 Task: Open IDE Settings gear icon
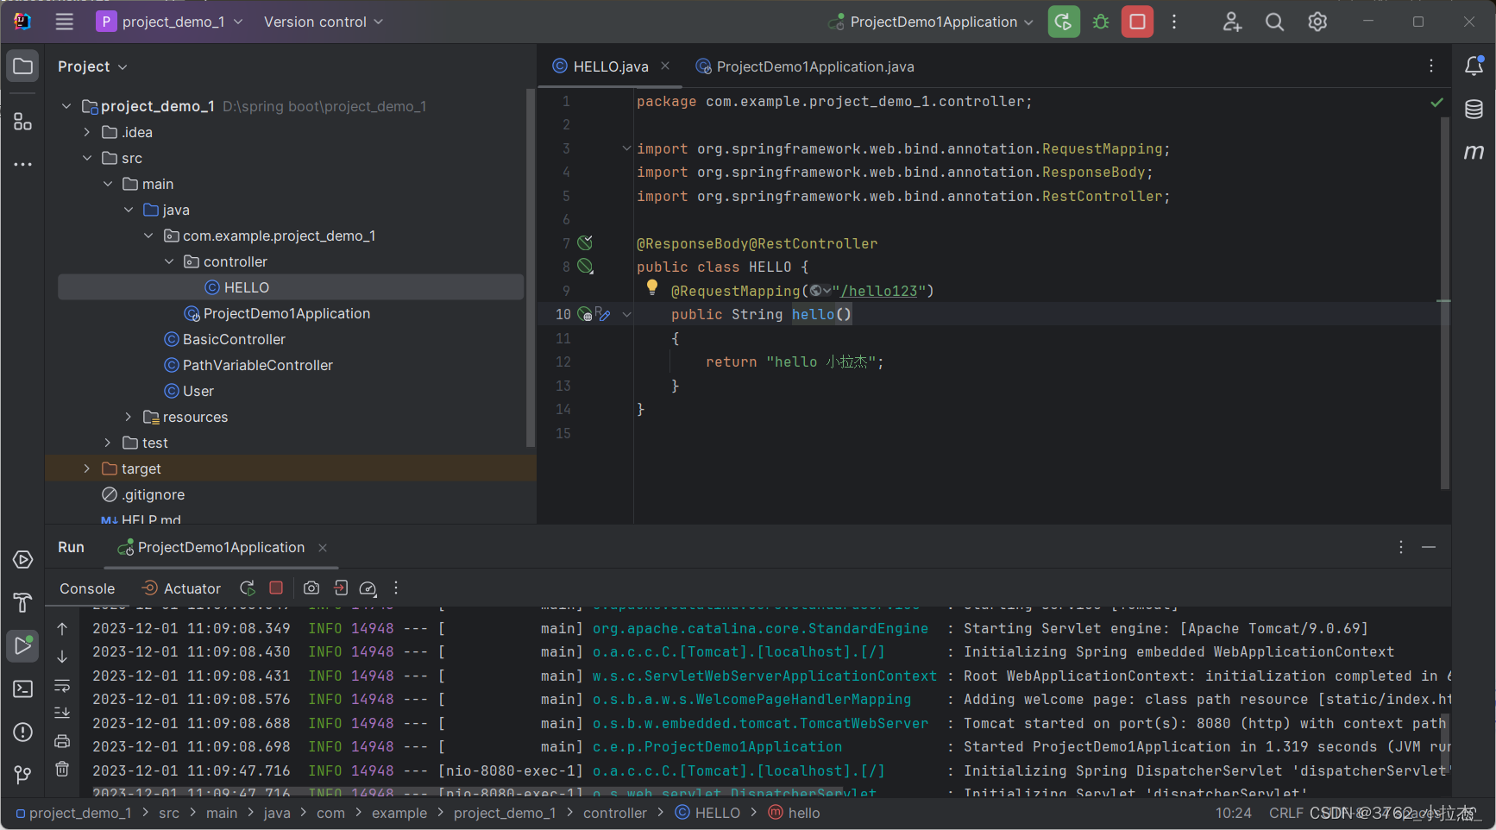pyautogui.click(x=1317, y=22)
